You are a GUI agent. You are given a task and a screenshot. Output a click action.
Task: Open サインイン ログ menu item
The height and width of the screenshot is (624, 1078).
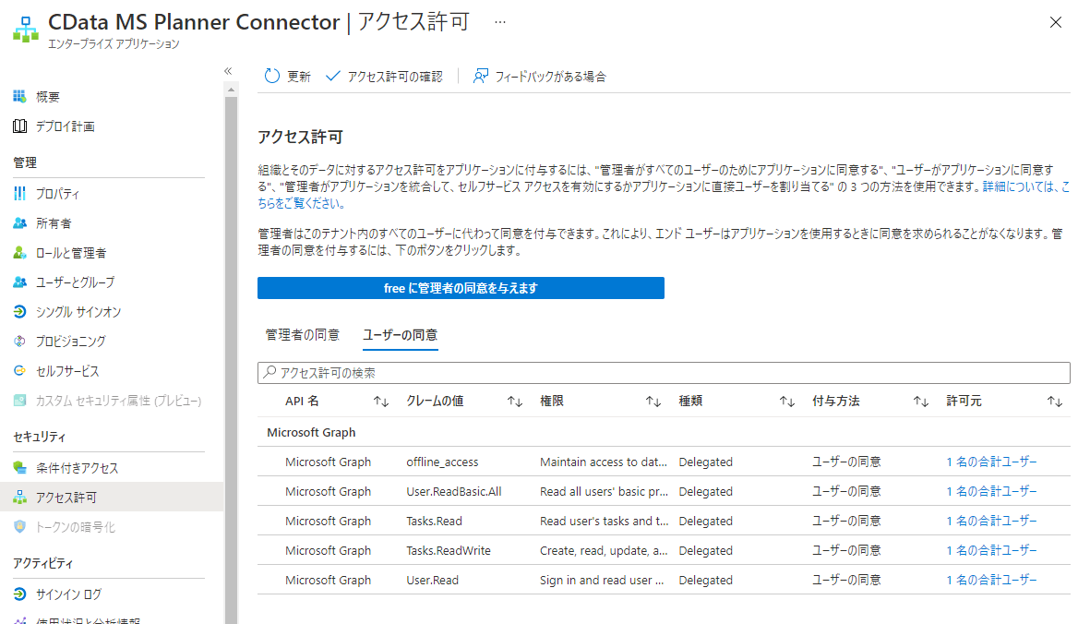click(68, 594)
